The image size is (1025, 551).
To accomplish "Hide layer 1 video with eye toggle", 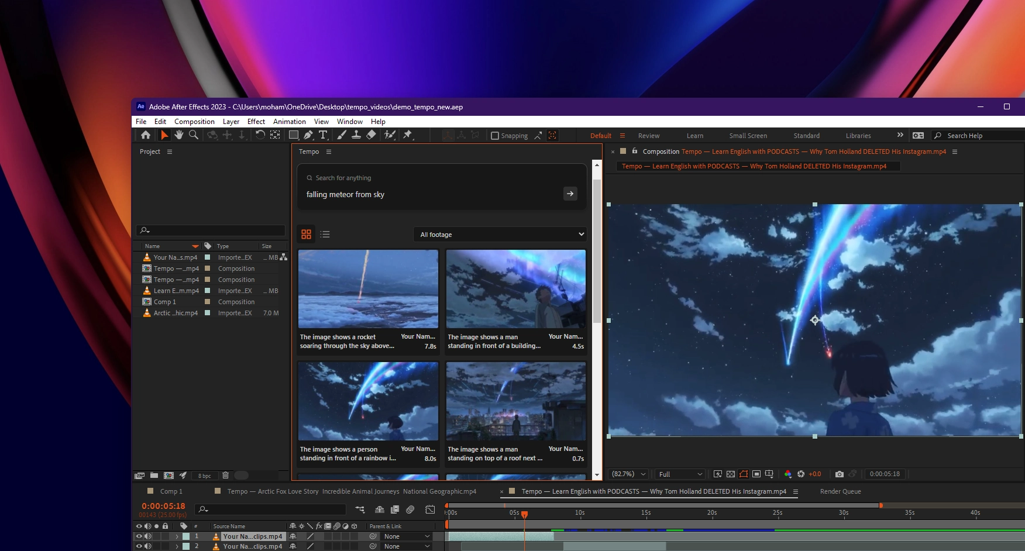I will click(x=139, y=536).
